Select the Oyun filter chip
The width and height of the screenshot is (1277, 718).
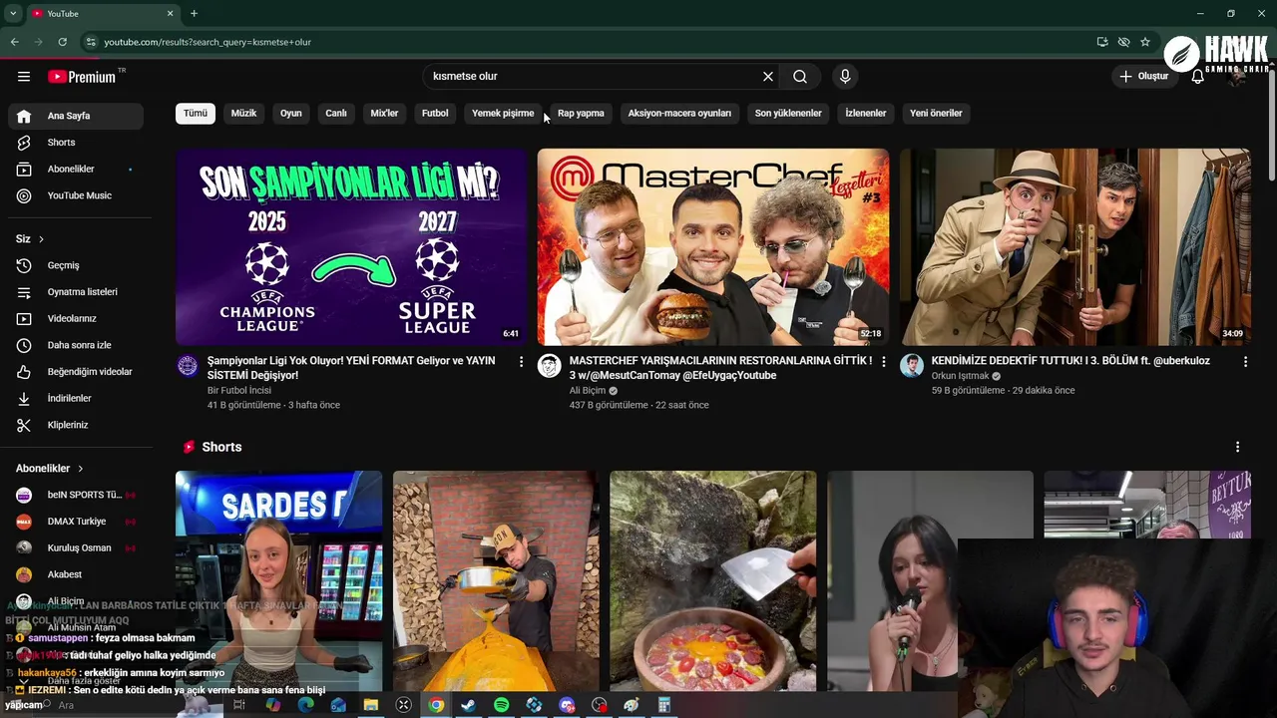click(x=291, y=114)
